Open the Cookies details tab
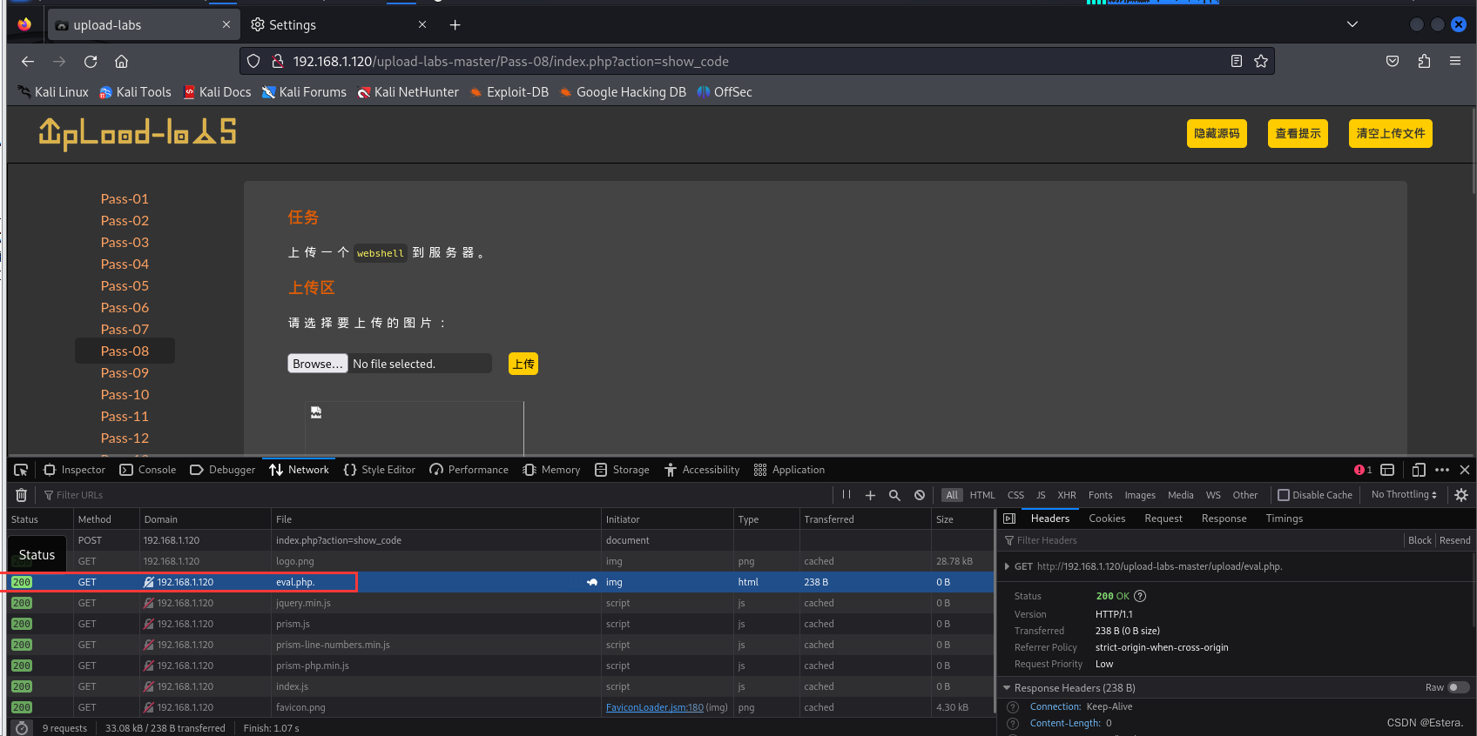The image size is (1477, 736). (x=1107, y=519)
